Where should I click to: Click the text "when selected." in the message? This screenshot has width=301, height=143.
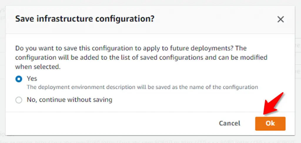[x=38, y=67]
